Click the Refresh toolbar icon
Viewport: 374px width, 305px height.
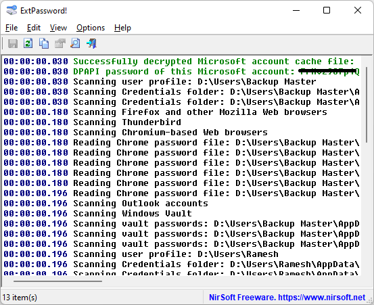pos(28,44)
